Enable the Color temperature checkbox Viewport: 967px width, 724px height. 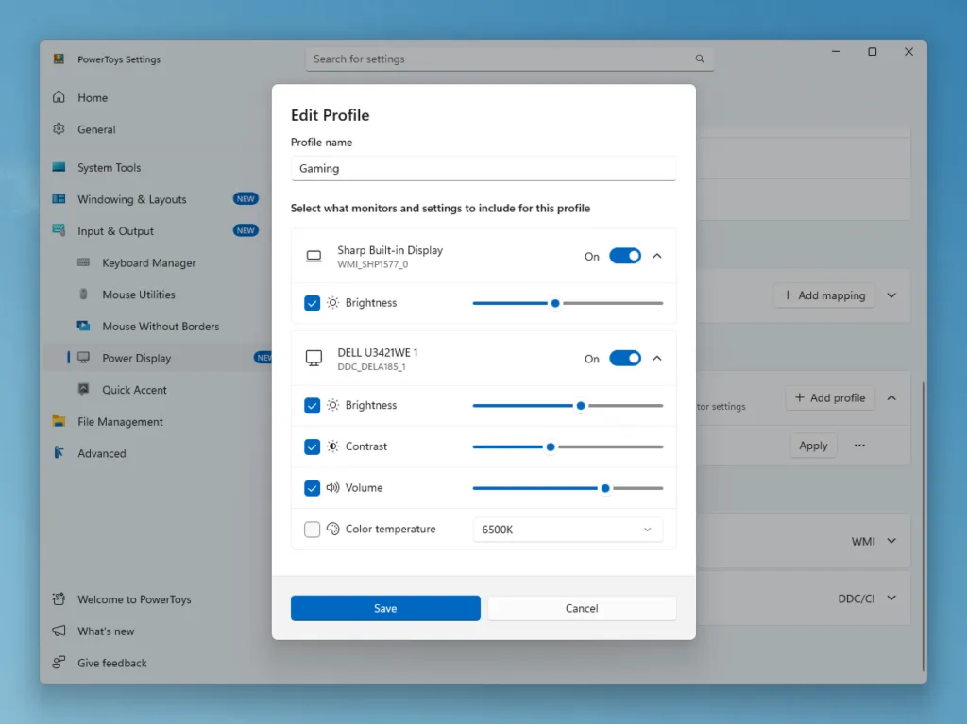coord(312,530)
